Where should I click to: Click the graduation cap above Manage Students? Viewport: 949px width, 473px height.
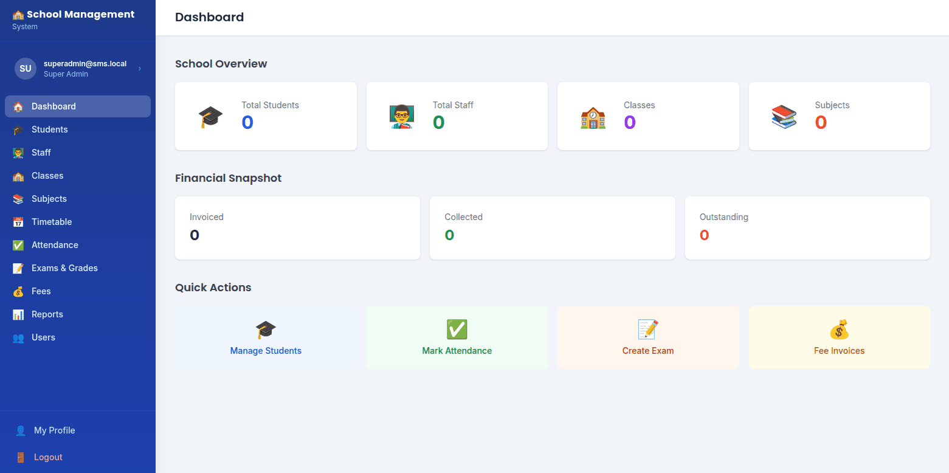266,330
